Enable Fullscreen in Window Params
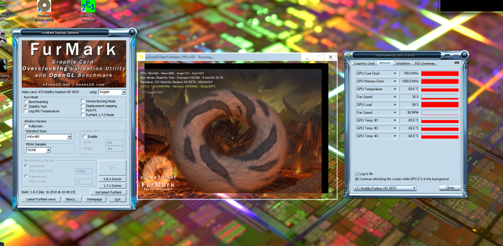 point(26,126)
